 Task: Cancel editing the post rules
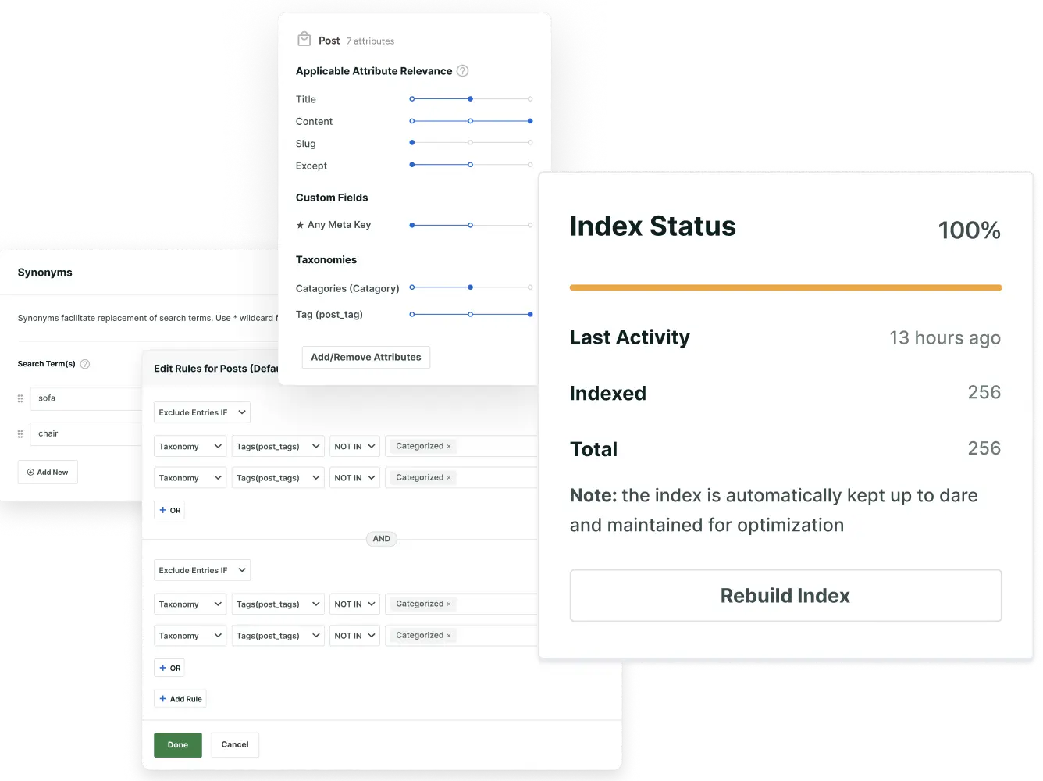point(235,744)
